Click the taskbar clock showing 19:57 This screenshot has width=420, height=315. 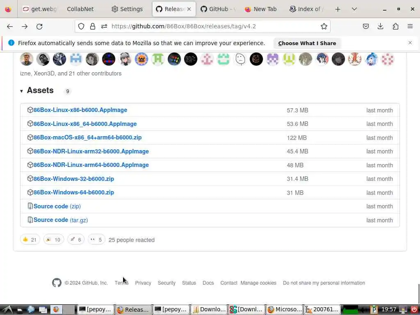point(389,309)
